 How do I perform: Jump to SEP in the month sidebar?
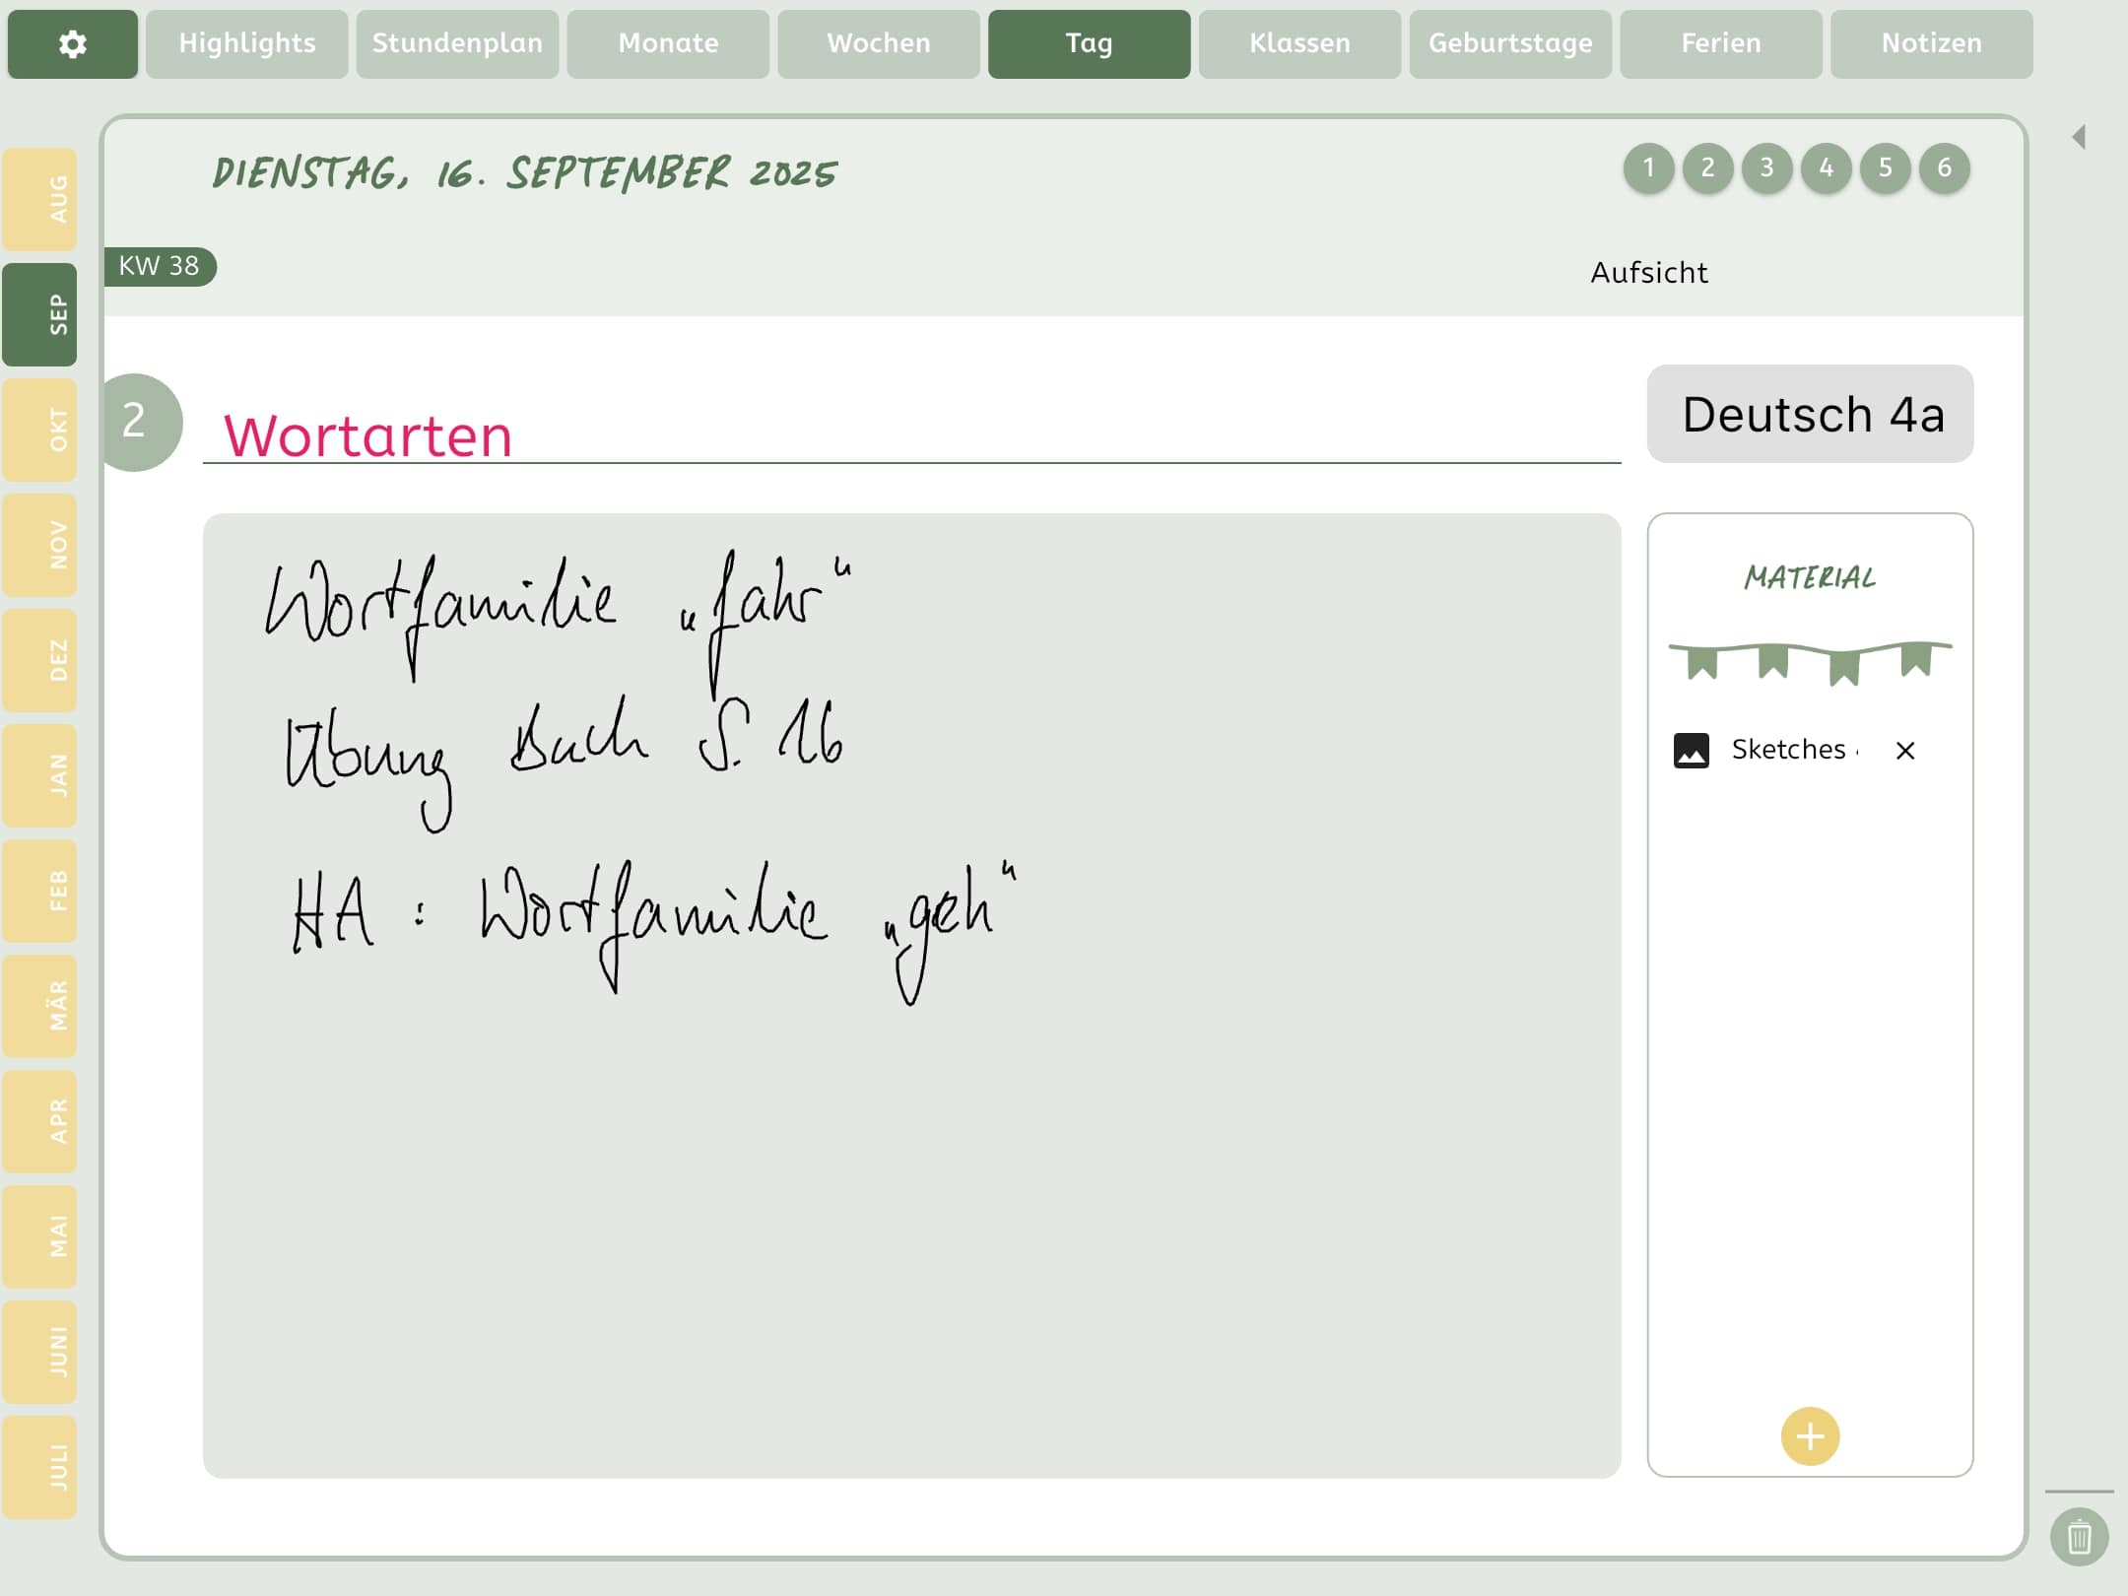(x=40, y=315)
